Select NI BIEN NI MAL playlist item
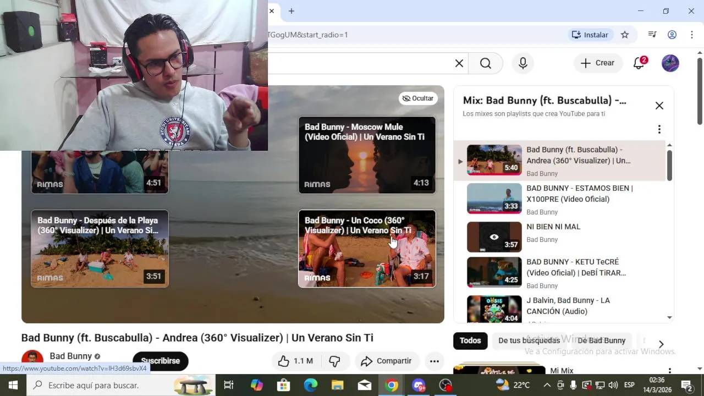 (x=559, y=237)
